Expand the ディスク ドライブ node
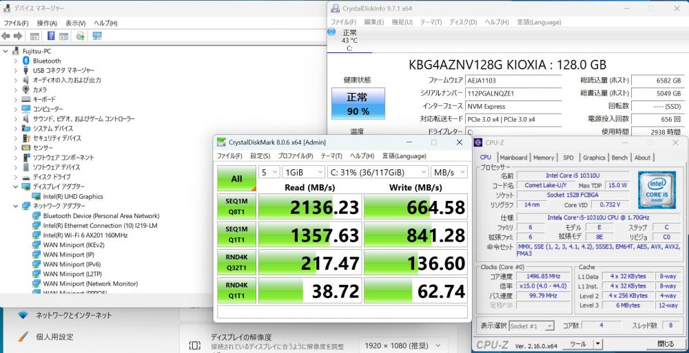Image resolution: width=689 pixels, height=353 pixels. 16,176
